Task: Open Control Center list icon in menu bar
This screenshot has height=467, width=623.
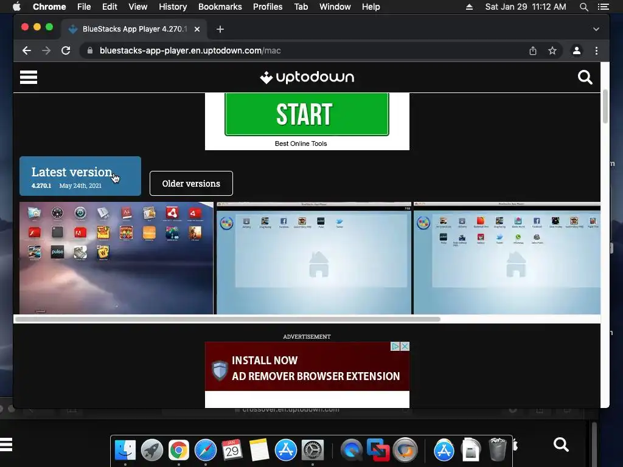Action: tap(603, 7)
